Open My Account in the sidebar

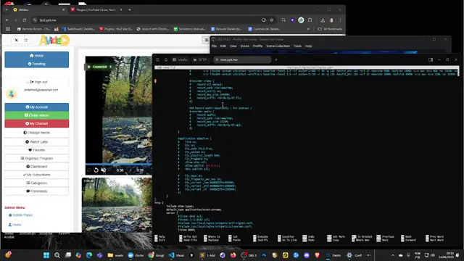(x=37, y=107)
